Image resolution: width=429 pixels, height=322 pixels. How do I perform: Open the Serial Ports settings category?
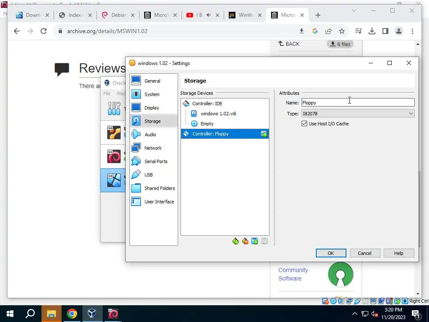pos(153,161)
